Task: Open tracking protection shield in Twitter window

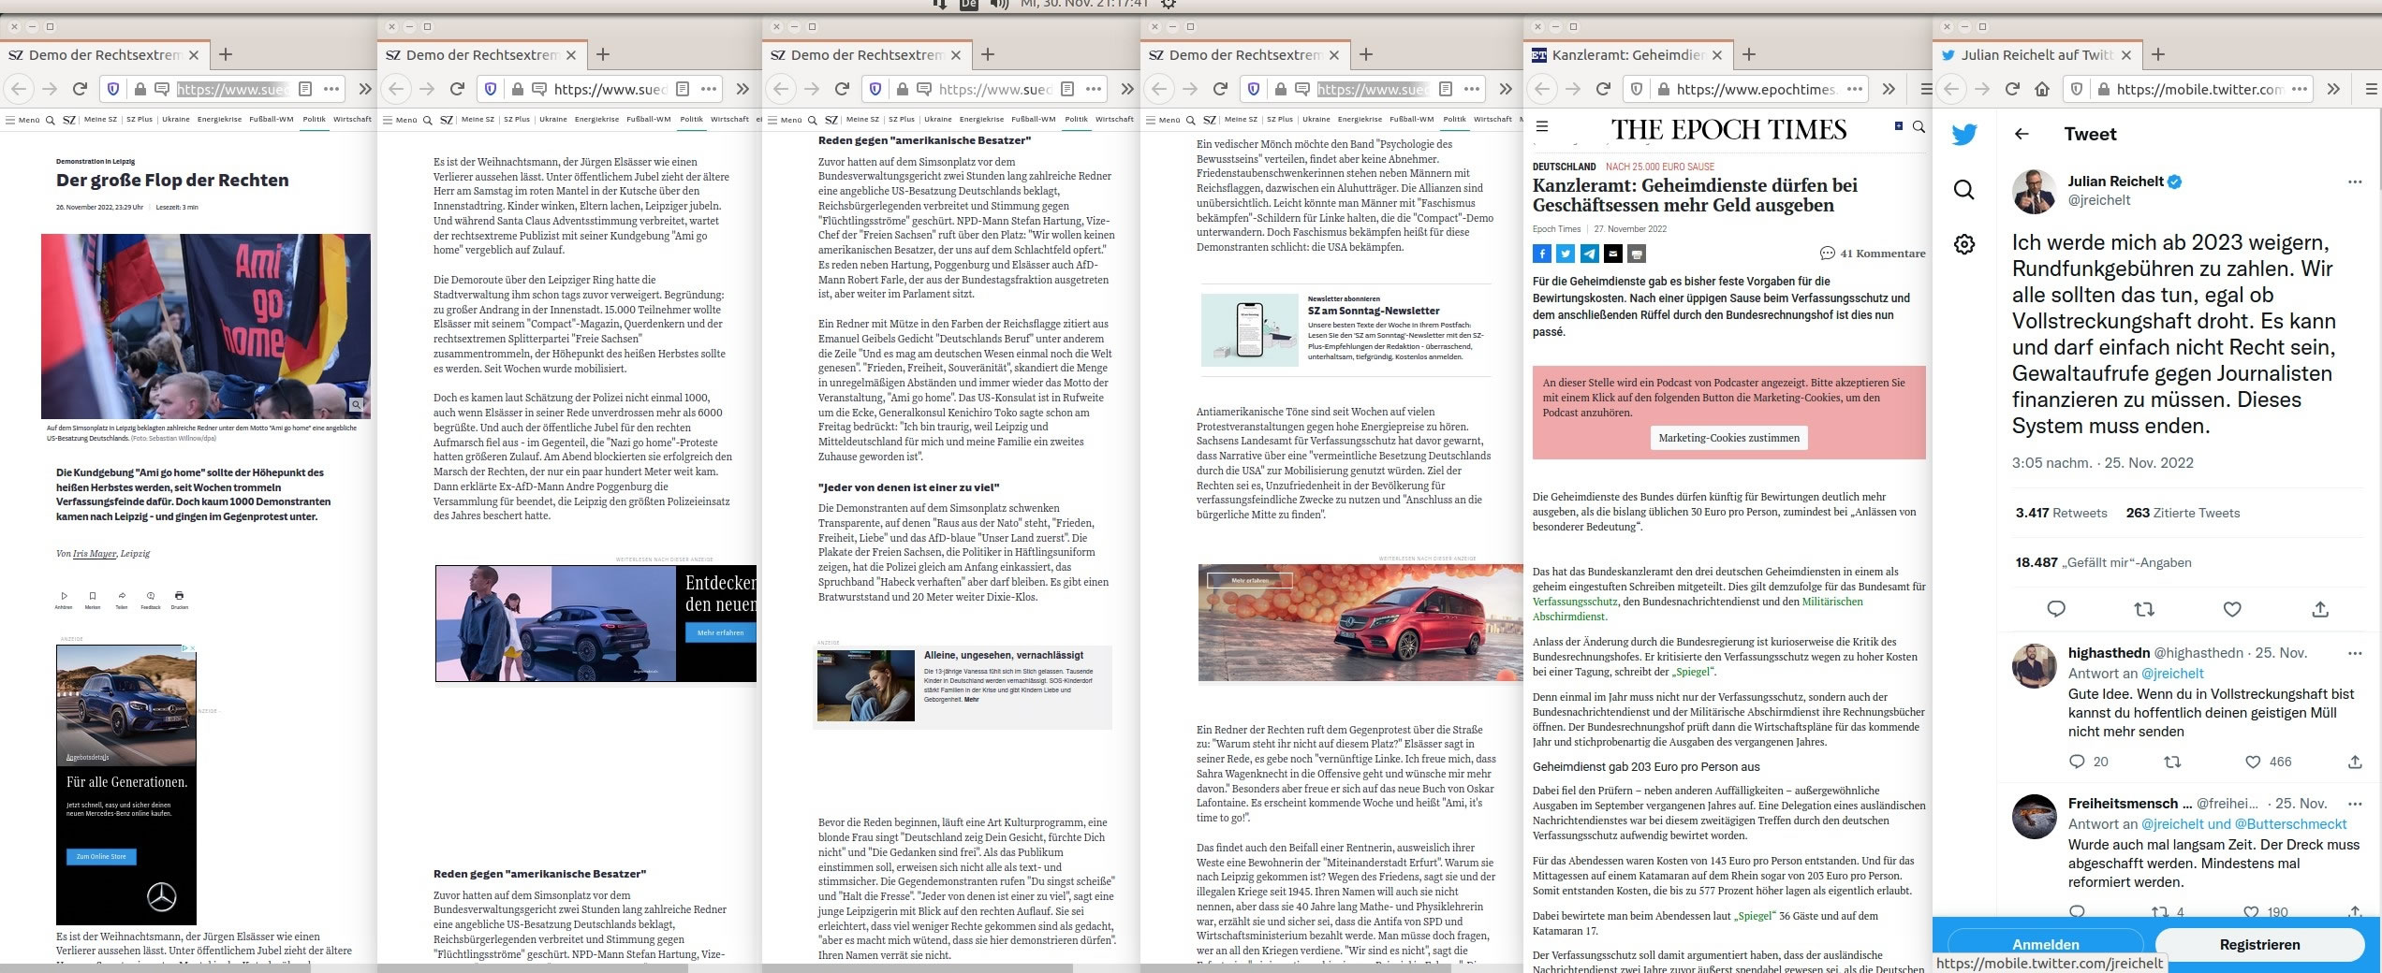Action: [x=2076, y=89]
